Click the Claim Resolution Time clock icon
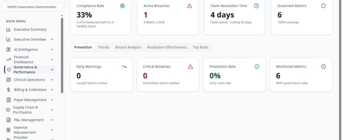342x140 pixels. point(256,6)
